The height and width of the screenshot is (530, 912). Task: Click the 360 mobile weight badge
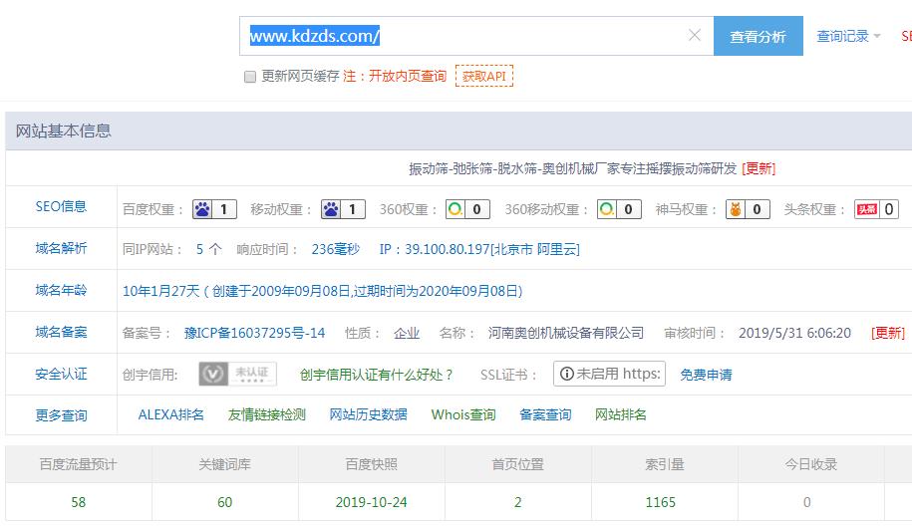click(x=618, y=209)
